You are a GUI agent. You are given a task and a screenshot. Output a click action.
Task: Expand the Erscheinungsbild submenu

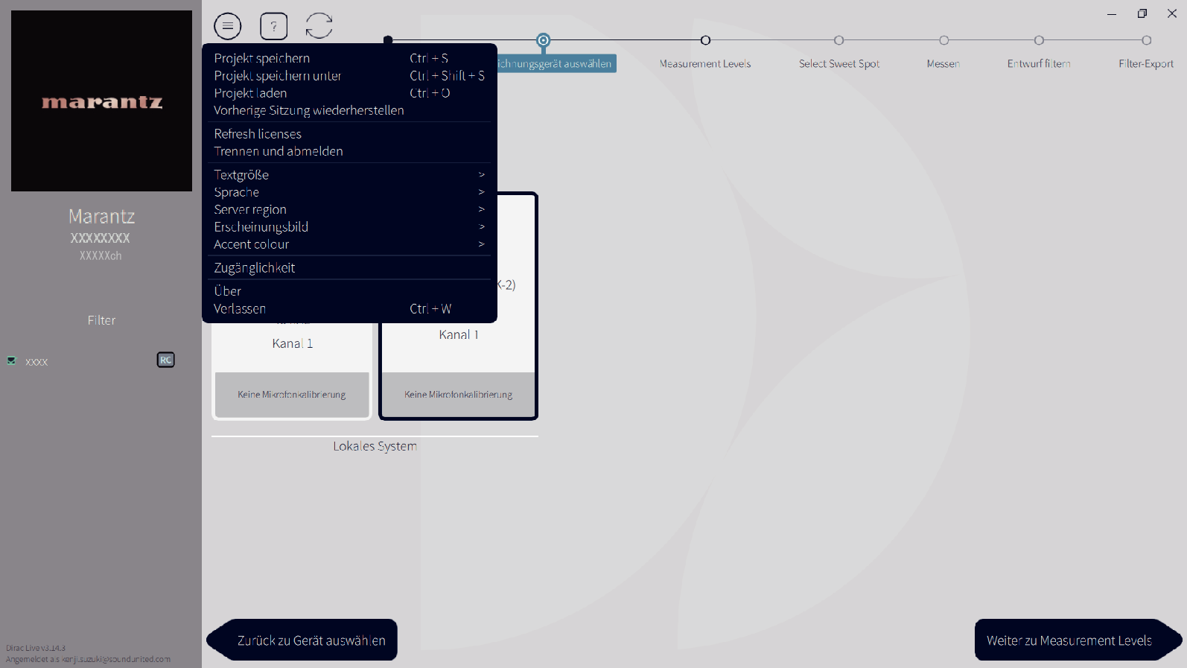click(349, 227)
